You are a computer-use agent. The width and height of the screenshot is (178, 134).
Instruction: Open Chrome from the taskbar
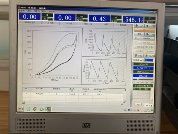pos(35,109)
